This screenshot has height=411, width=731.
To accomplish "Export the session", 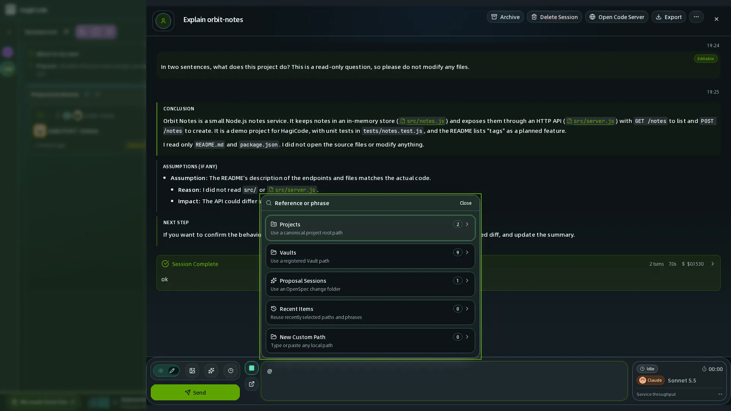I will tap(669, 17).
